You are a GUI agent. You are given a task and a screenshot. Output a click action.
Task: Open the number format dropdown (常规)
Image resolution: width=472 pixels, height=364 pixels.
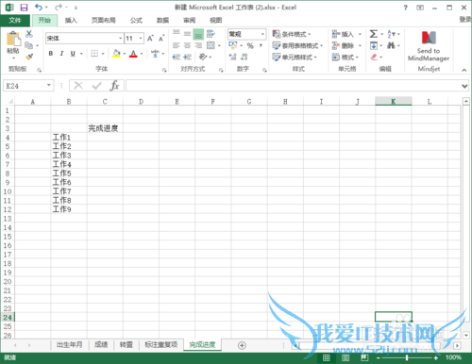(262, 34)
